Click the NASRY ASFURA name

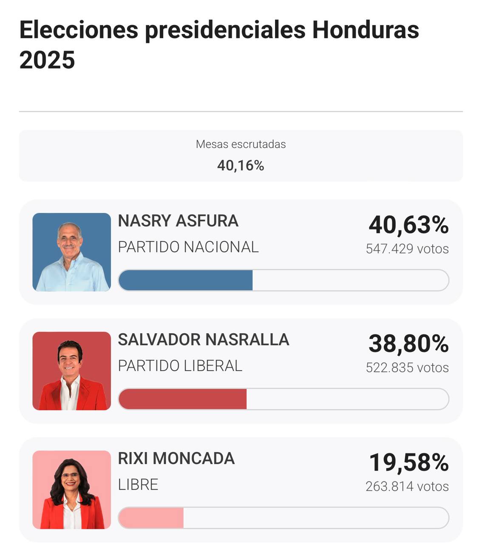(178, 221)
